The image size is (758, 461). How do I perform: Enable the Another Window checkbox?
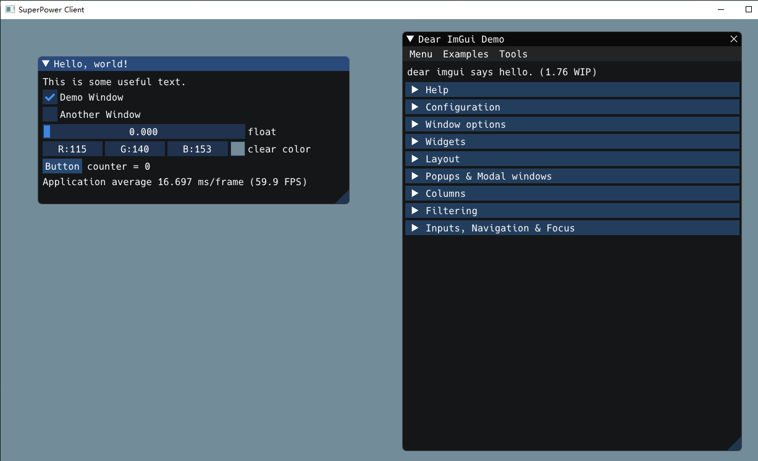pyautogui.click(x=50, y=114)
